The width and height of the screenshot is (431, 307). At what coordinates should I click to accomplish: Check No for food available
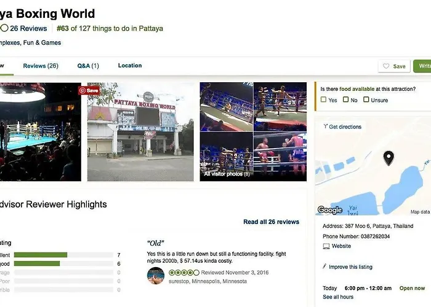[x=346, y=99]
